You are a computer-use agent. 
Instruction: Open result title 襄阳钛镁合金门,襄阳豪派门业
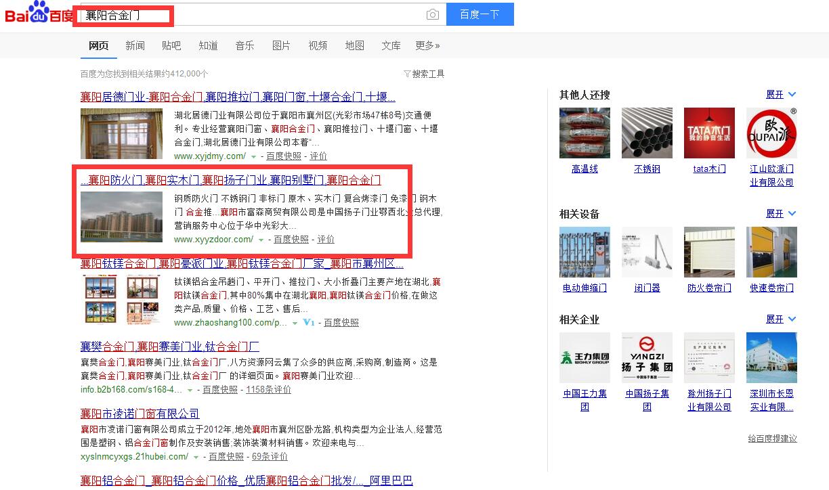pos(242,263)
